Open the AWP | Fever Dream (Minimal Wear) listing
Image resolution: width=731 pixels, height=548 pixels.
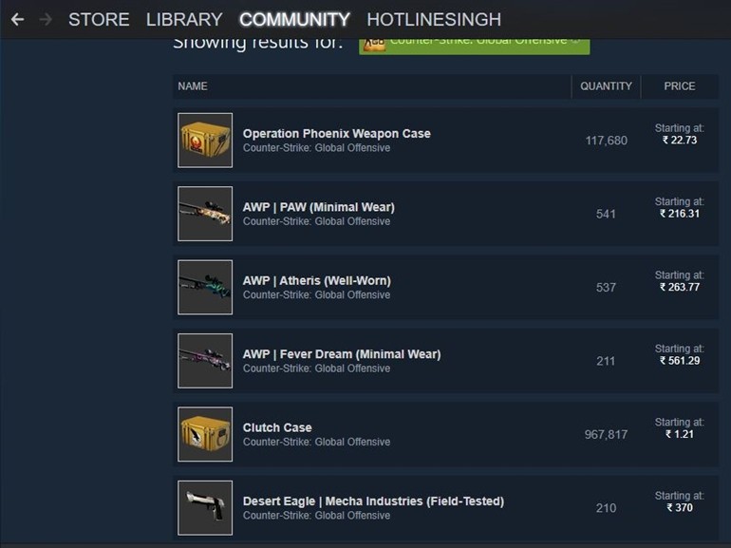tap(342, 354)
